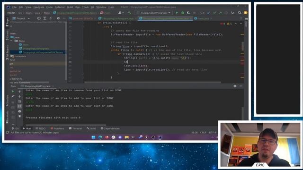Run with coverage from the top toolbar
303x170 pixels.
tap(188, 13)
